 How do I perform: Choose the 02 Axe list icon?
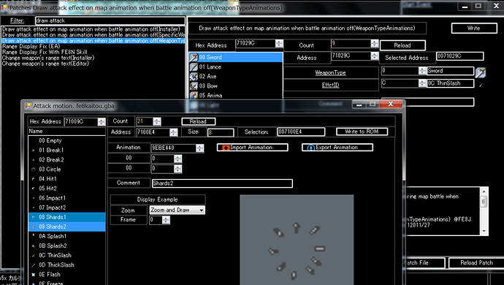(194, 77)
